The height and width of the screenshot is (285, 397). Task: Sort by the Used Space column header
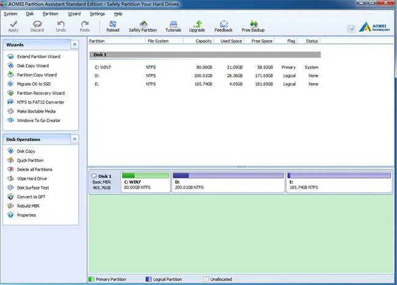coord(230,41)
